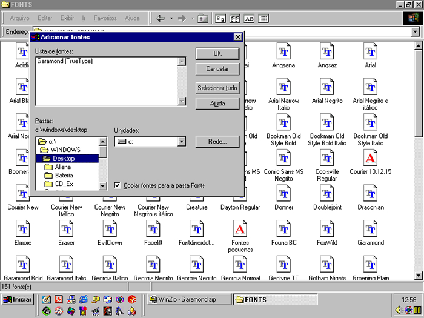Open the Ajuda menu in menu bar
This screenshot has height=318, width=424.
(132, 18)
